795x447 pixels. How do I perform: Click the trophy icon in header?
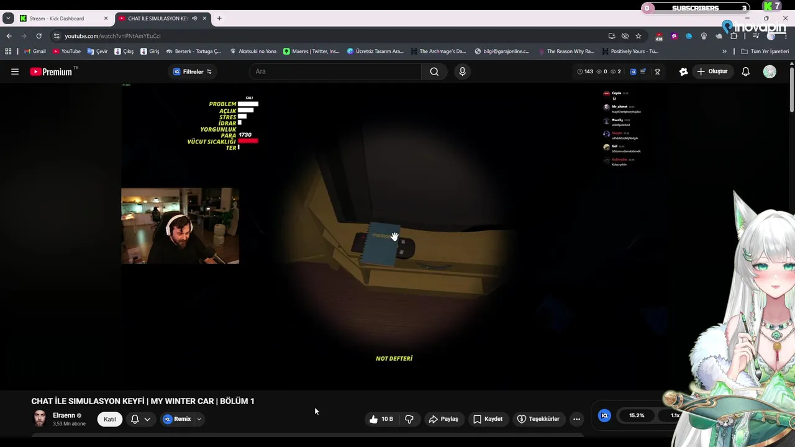tap(657, 71)
